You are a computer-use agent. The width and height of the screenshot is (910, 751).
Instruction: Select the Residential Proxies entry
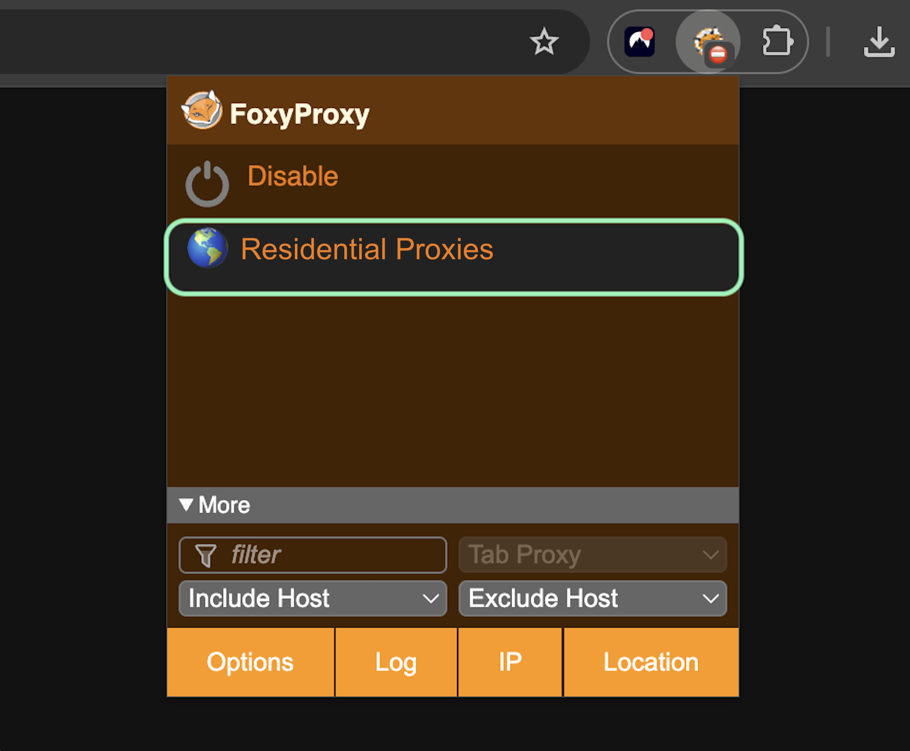366,250
